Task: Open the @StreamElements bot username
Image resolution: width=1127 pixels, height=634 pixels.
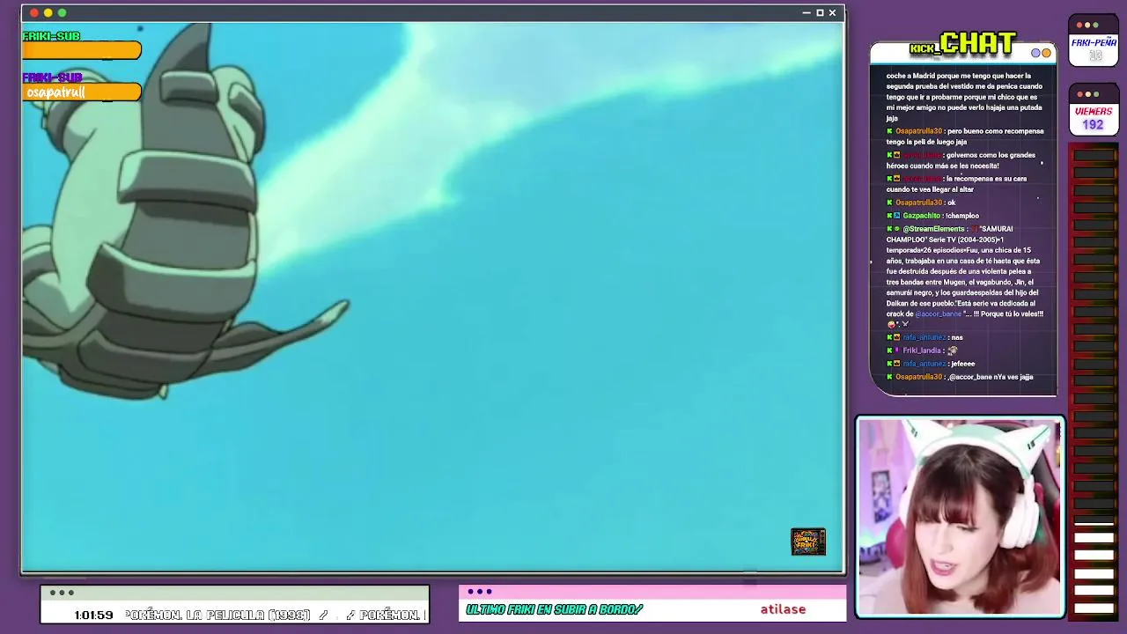Action: click(933, 229)
